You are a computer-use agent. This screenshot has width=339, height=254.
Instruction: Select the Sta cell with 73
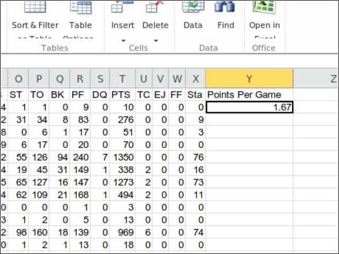pyautogui.click(x=195, y=182)
